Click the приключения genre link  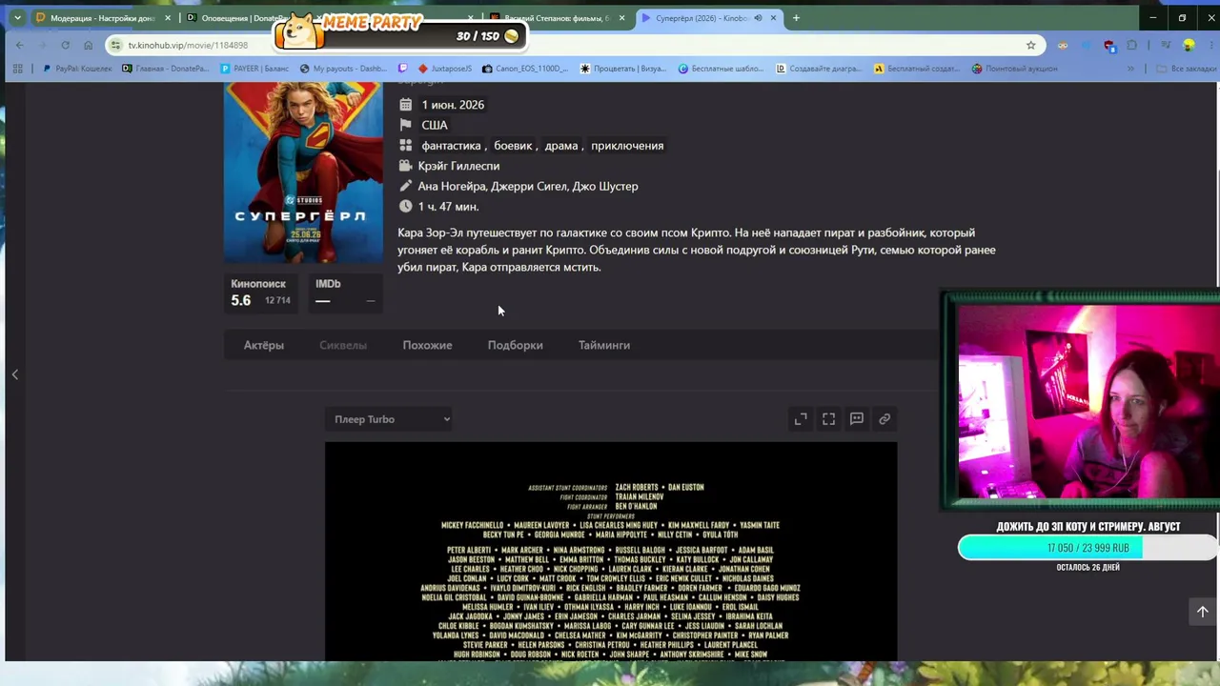coord(627,146)
